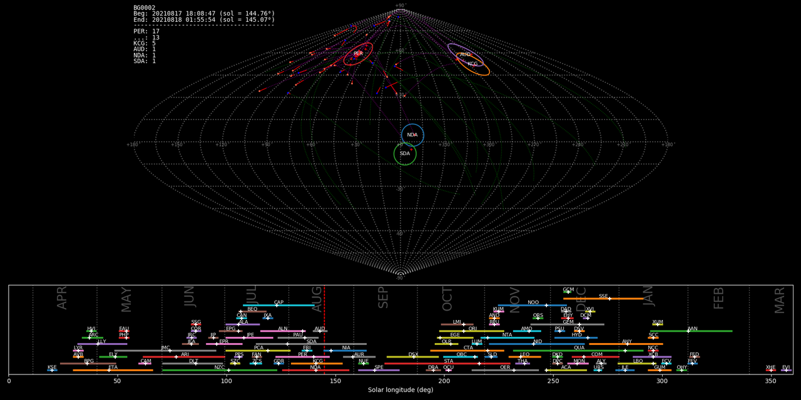Image resolution: width=801 pixels, height=400 pixels.
Task: Select the LYR shower marker
Action: click(x=78, y=351)
